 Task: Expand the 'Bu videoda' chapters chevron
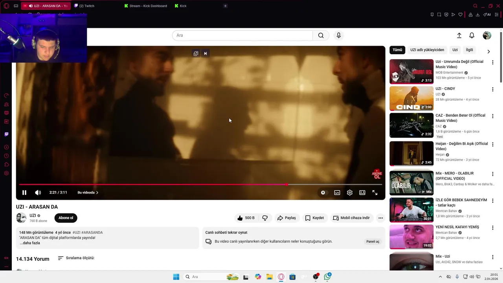[x=97, y=193]
